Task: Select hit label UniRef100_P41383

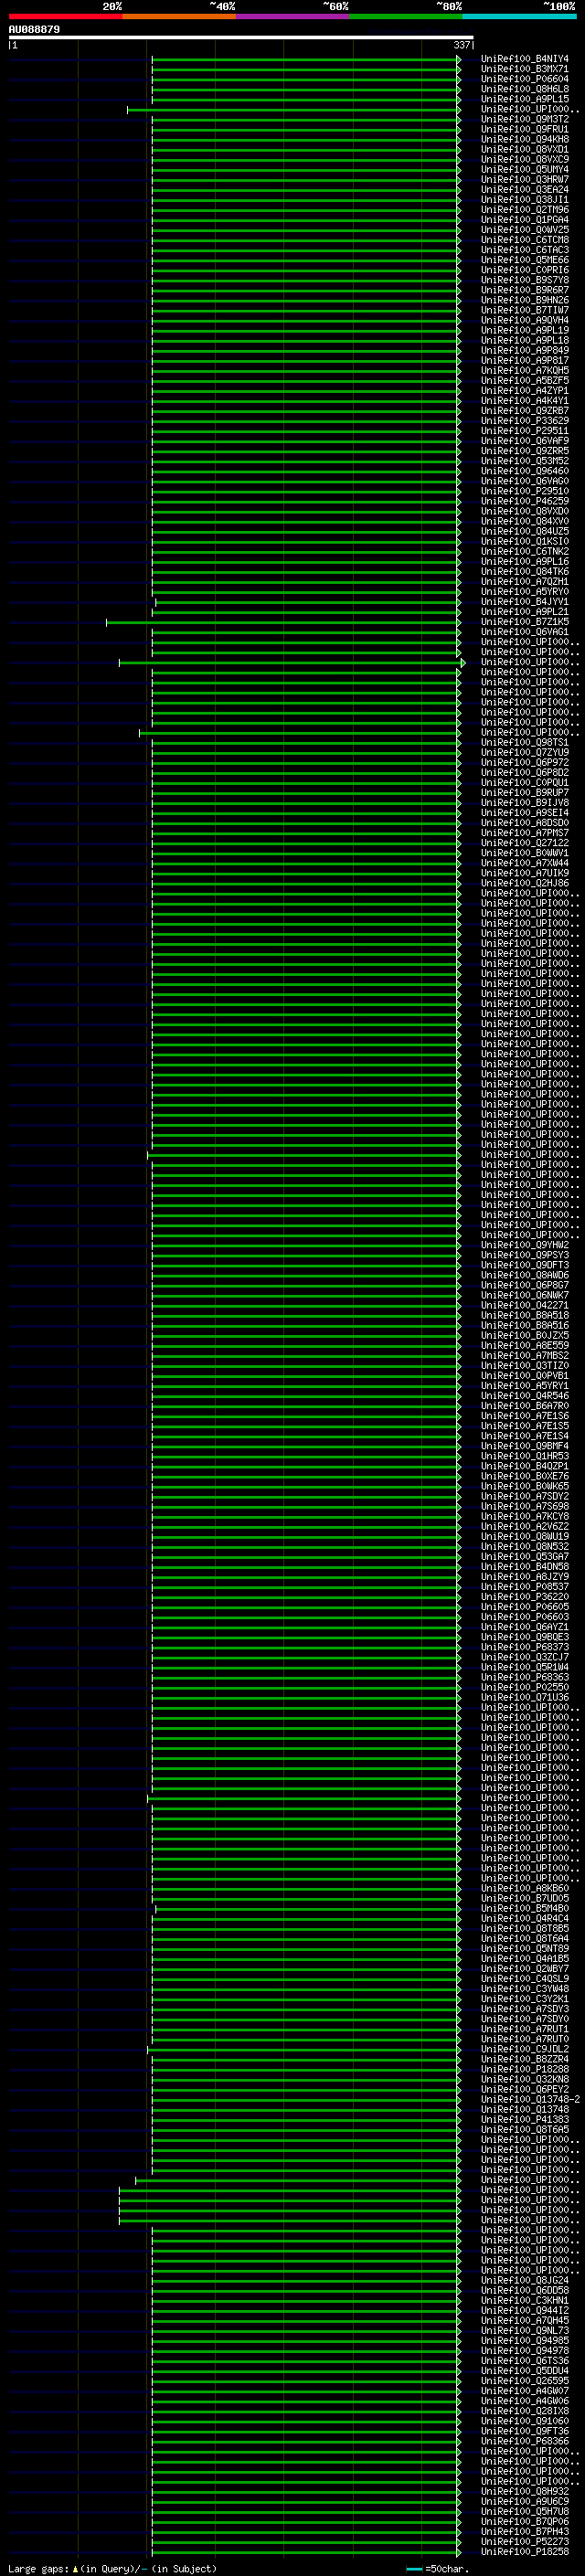Action: (525, 2120)
